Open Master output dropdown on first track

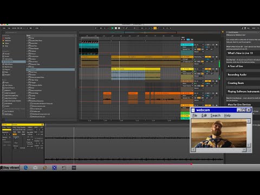coord(199,51)
